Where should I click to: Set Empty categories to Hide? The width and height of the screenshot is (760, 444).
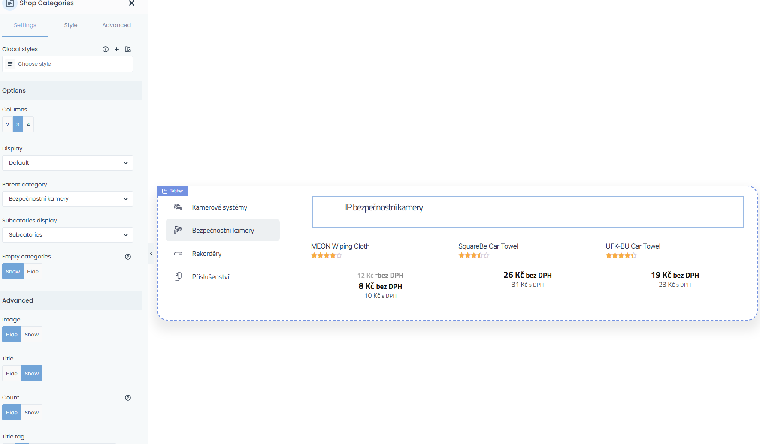[33, 272]
